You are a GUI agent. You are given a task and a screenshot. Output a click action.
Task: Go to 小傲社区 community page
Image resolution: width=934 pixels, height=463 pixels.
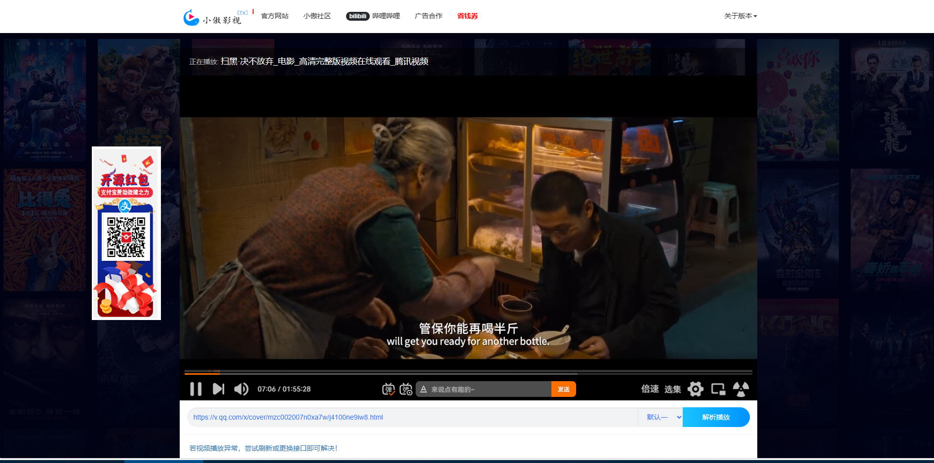pyautogui.click(x=317, y=16)
